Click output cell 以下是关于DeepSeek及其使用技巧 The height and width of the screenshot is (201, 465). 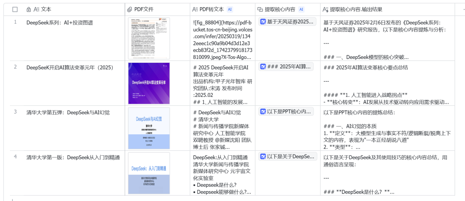click(x=387, y=173)
